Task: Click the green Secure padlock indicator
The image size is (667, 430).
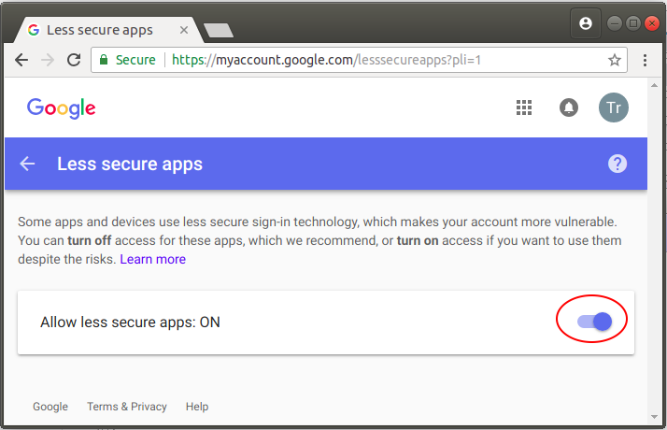Action: pos(128,60)
